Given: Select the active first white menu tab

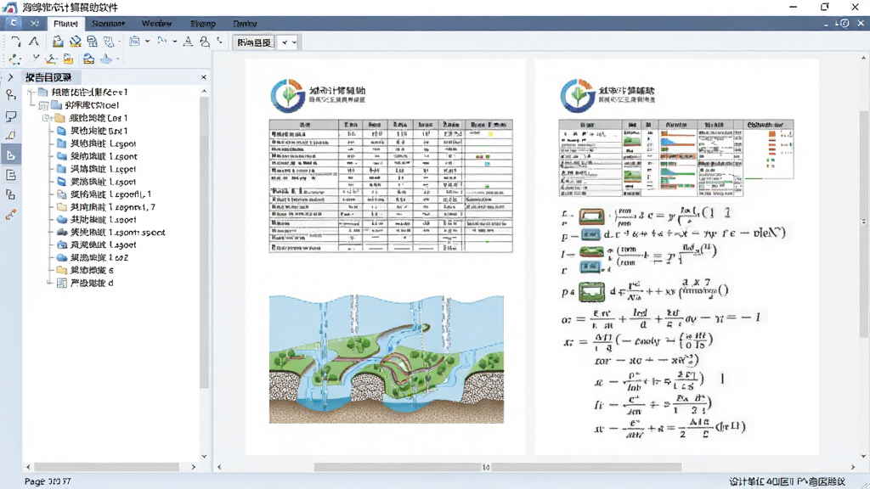Looking at the screenshot, I should [x=65, y=24].
